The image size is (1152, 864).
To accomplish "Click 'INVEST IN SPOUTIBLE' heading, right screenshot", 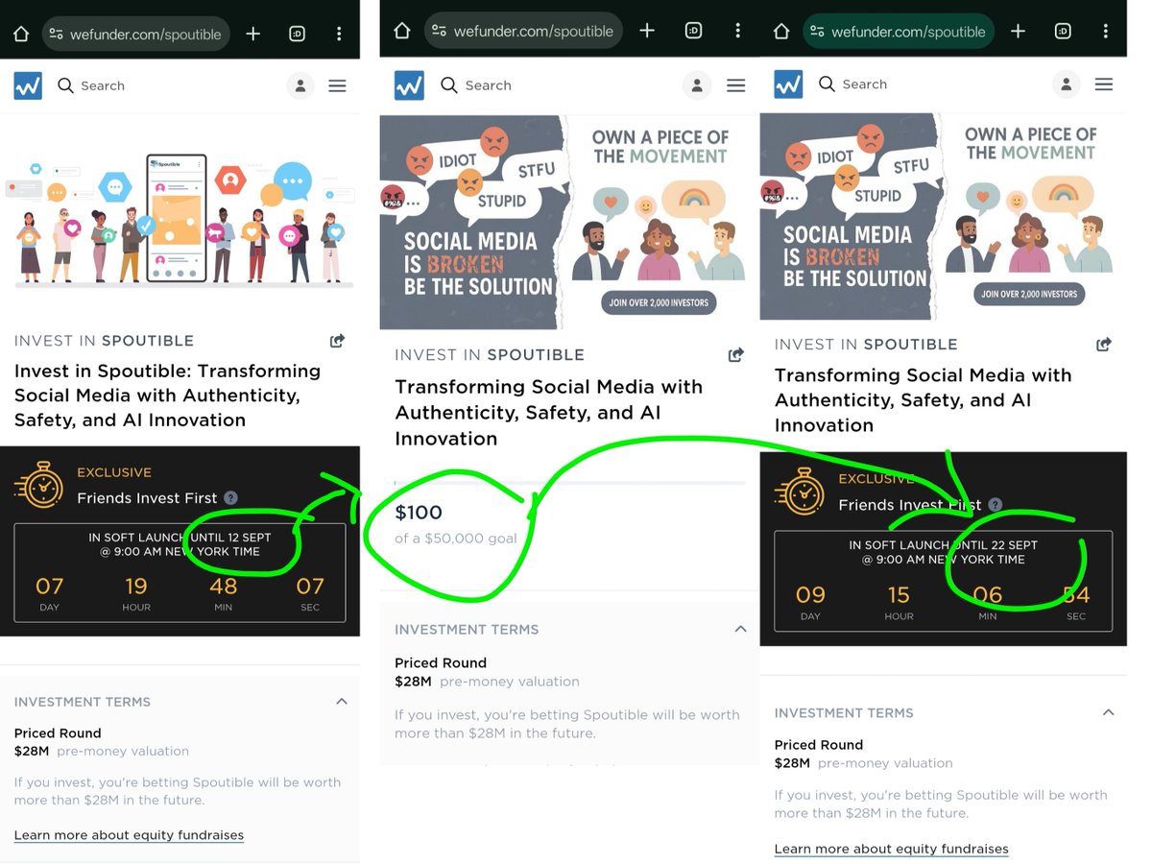I will [866, 344].
